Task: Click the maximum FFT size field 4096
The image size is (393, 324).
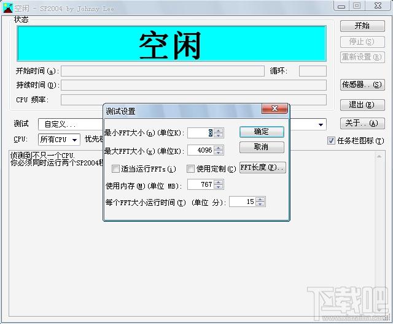Action: (201, 150)
